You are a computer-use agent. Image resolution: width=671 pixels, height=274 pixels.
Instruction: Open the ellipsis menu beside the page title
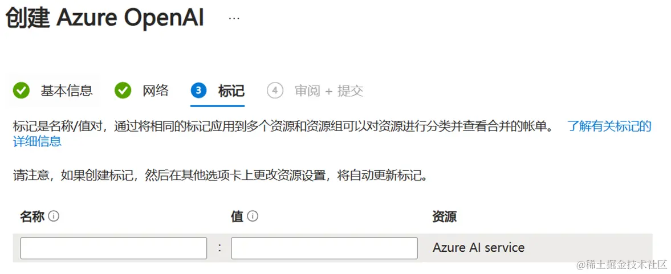click(x=234, y=19)
